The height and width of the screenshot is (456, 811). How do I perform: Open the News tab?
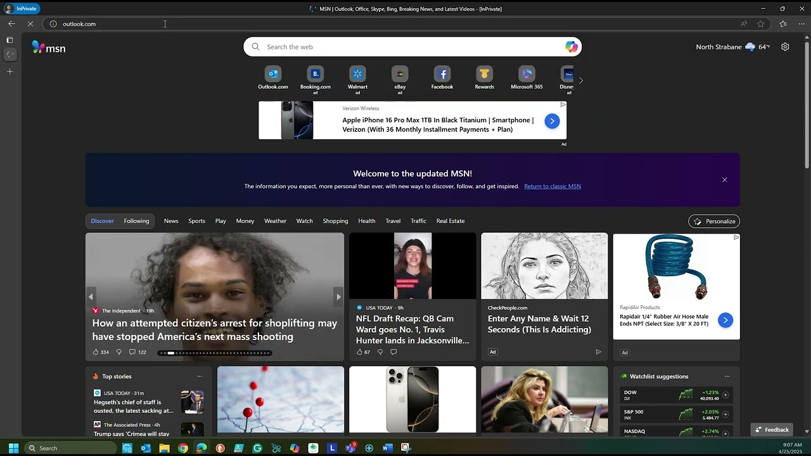(171, 221)
